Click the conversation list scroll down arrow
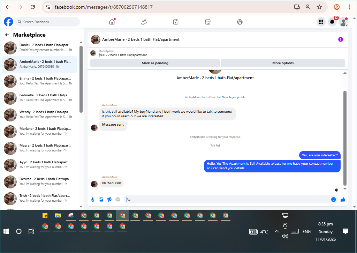357x253 pixels. (x=81, y=207)
